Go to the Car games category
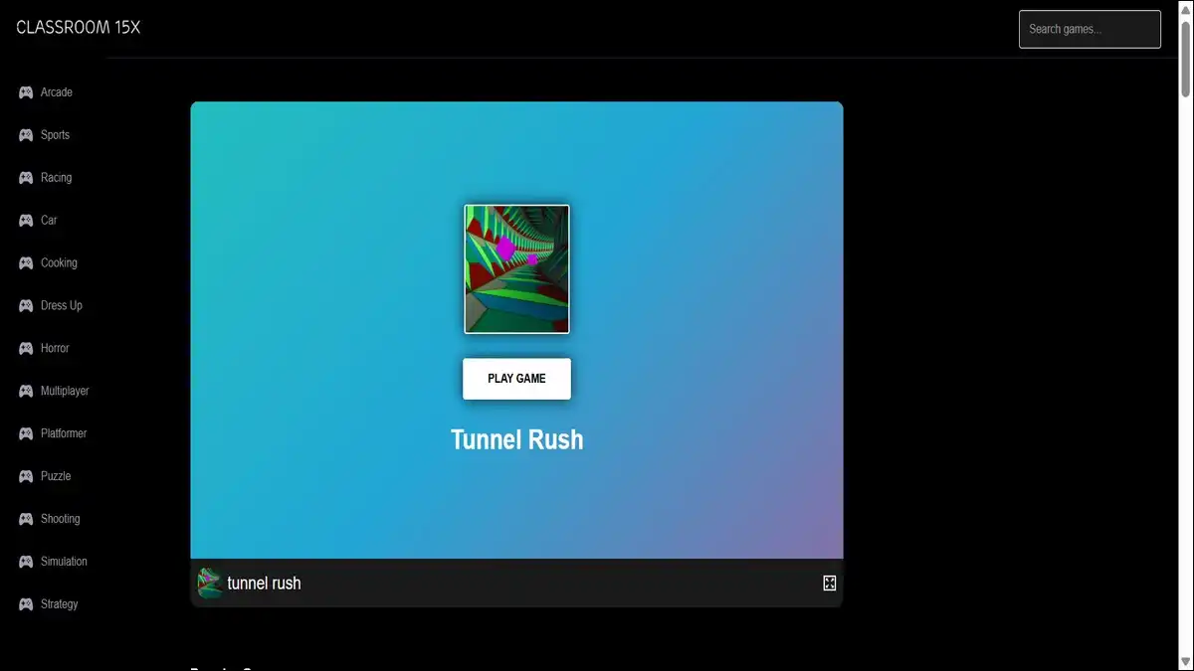 click(x=49, y=221)
